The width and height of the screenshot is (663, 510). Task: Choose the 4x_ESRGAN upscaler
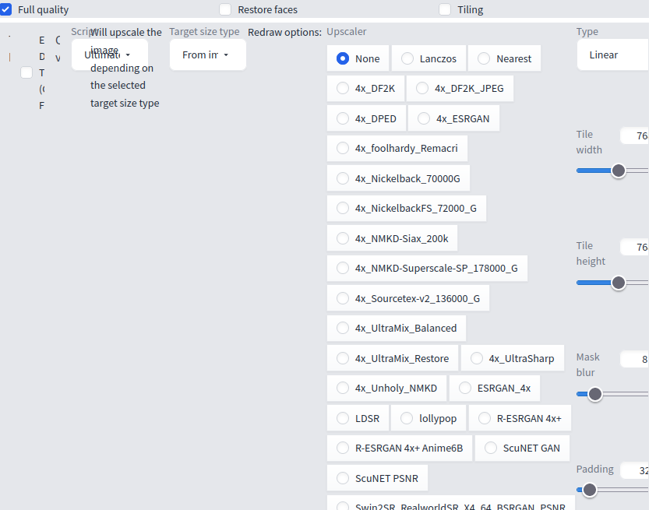(x=453, y=118)
